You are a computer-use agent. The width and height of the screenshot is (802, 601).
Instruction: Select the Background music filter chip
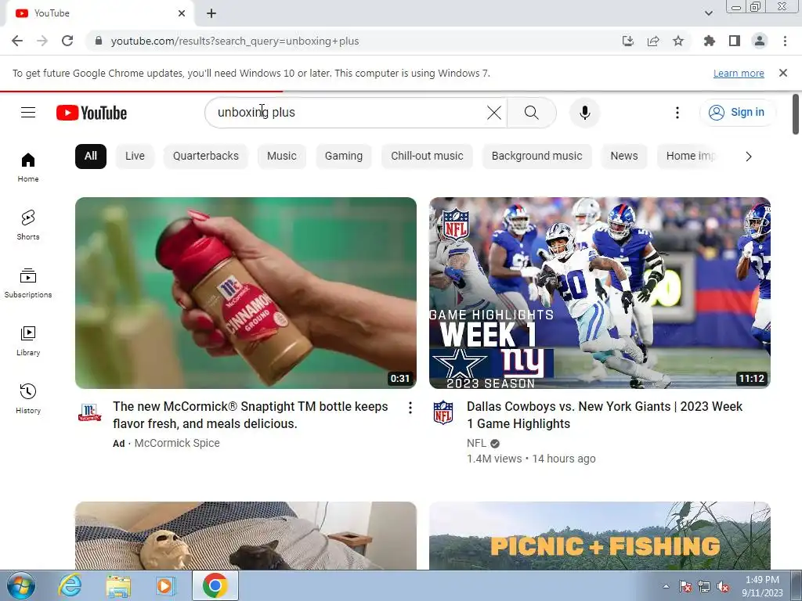click(537, 156)
